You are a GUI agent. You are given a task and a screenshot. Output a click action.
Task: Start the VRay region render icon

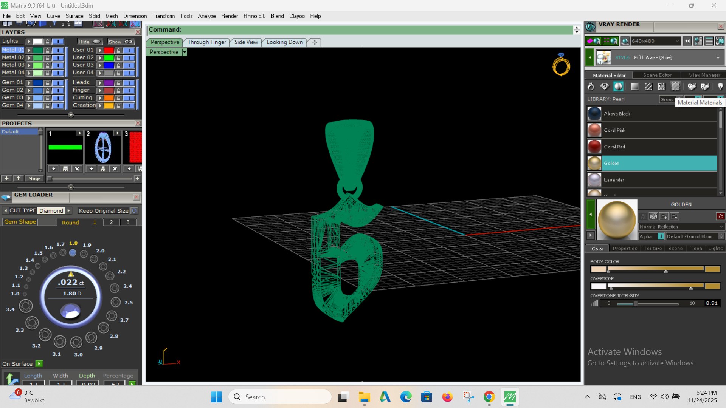tap(611, 41)
